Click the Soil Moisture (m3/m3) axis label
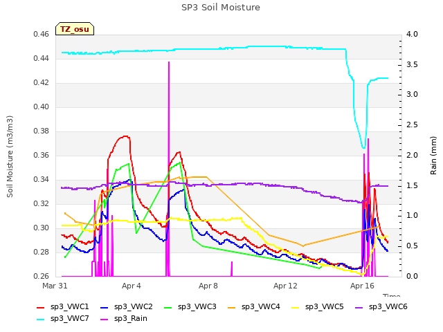This screenshot has height=332, width=443. point(10,156)
